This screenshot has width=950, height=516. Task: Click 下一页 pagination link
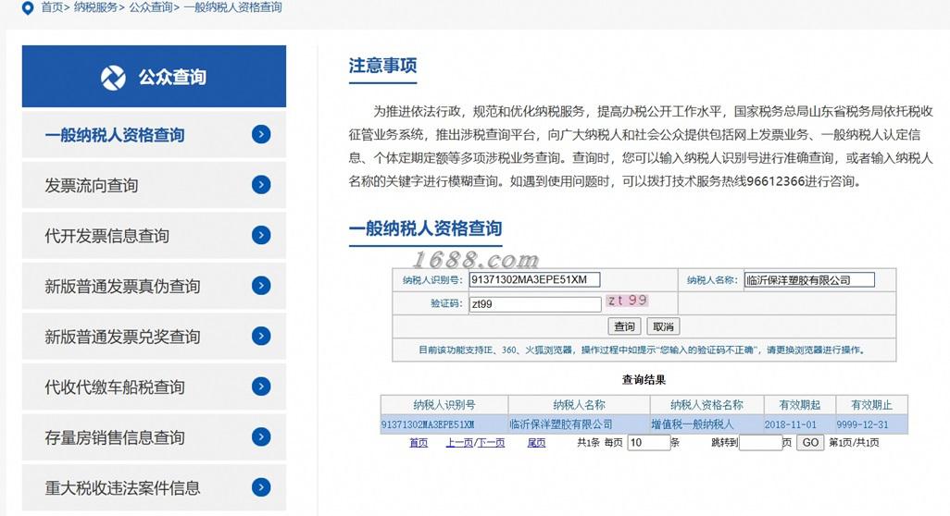click(x=490, y=443)
